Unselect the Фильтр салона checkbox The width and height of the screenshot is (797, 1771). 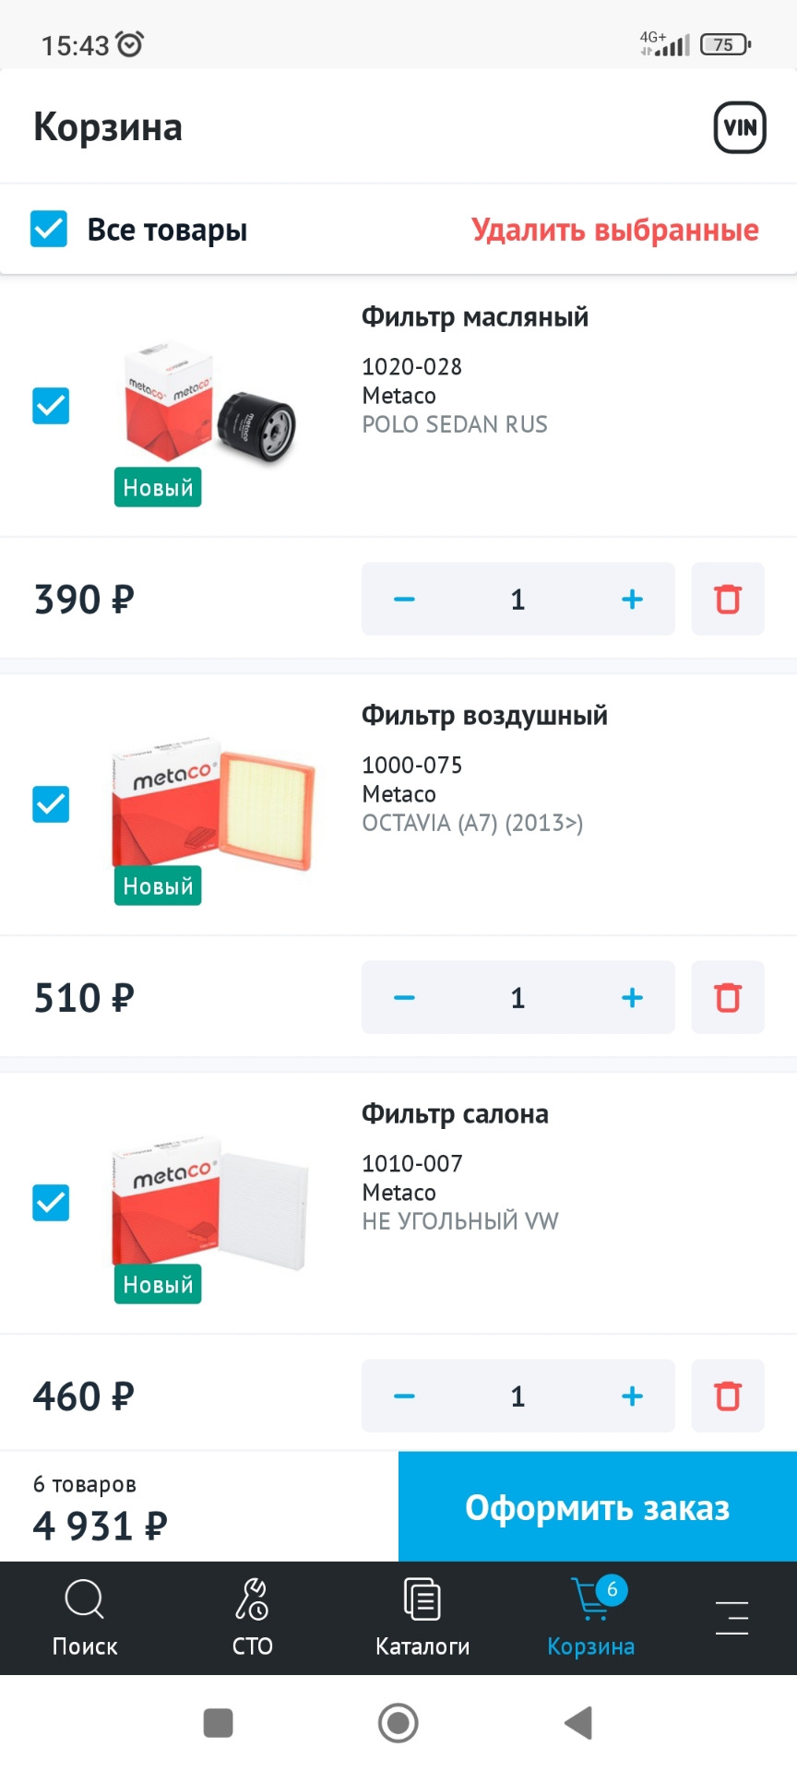click(51, 1203)
